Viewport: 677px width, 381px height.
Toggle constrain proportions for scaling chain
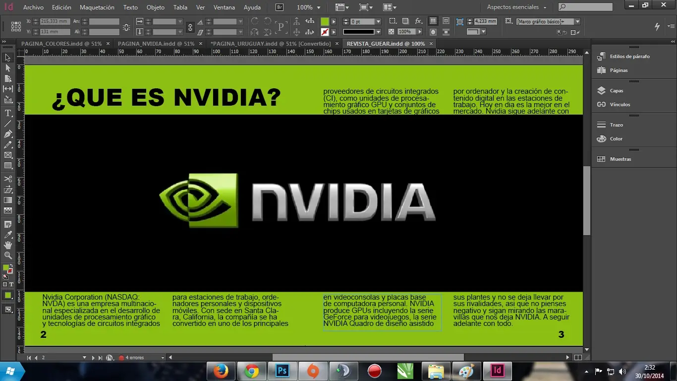point(190,27)
